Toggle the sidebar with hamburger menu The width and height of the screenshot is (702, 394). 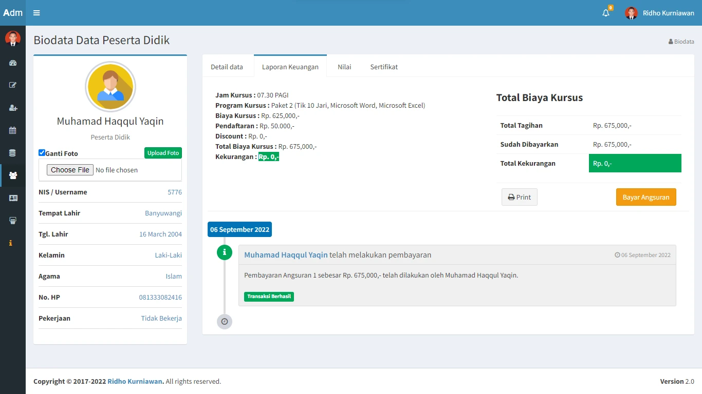coord(36,13)
